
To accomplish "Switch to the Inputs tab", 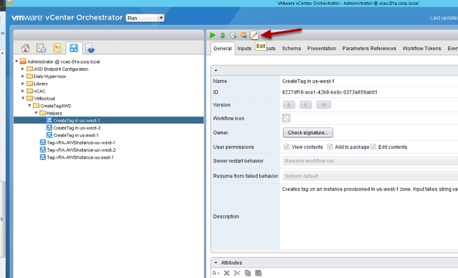I will 244,49.
